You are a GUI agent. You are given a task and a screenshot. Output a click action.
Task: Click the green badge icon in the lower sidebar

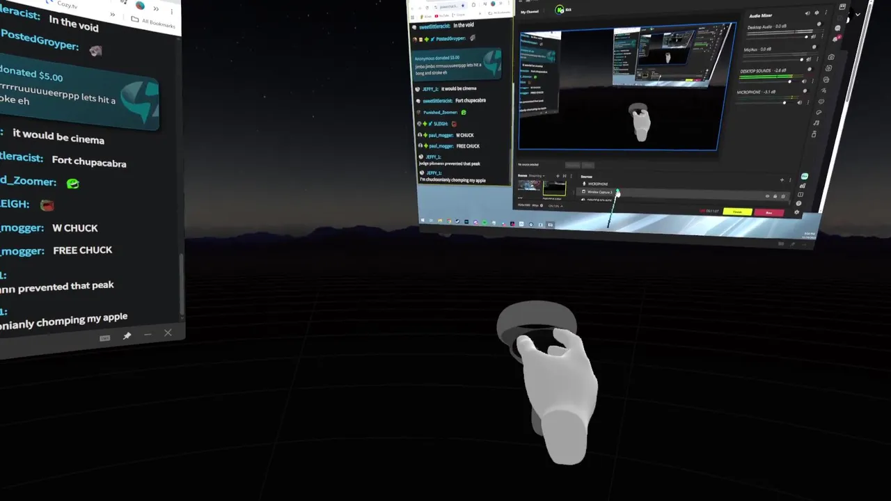coord(804,176)
